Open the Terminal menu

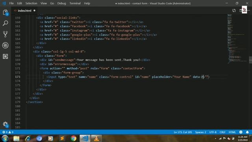75,3
